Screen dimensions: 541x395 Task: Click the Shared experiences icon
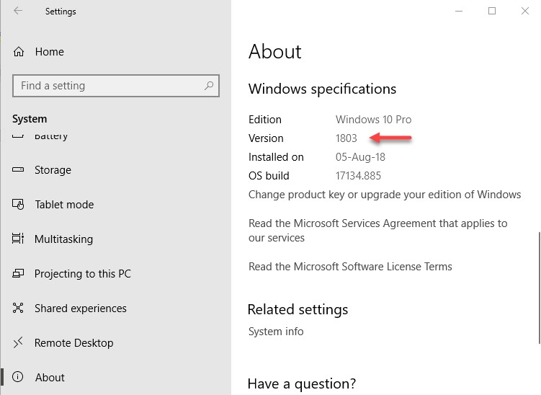(x=18, y=308)
